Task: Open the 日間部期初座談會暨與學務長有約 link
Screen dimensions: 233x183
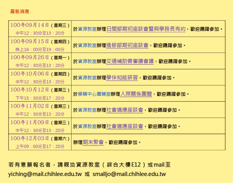Action: (146, 29)
